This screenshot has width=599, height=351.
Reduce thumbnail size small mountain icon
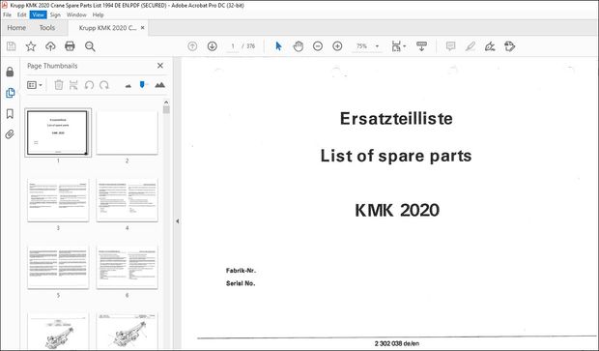pyautogui.click(x=128, y=86)
